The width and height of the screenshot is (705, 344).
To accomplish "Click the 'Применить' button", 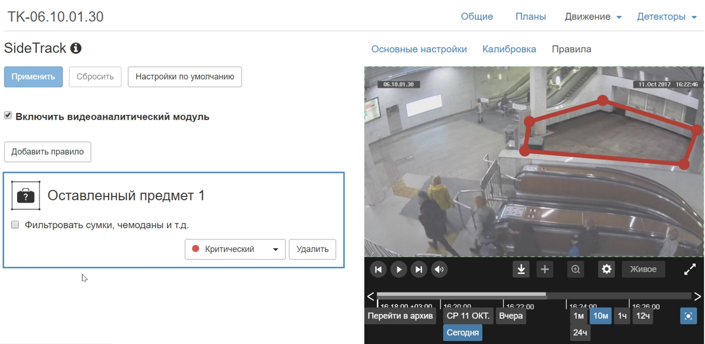I will pyautogui.click(x=33, y=77).
